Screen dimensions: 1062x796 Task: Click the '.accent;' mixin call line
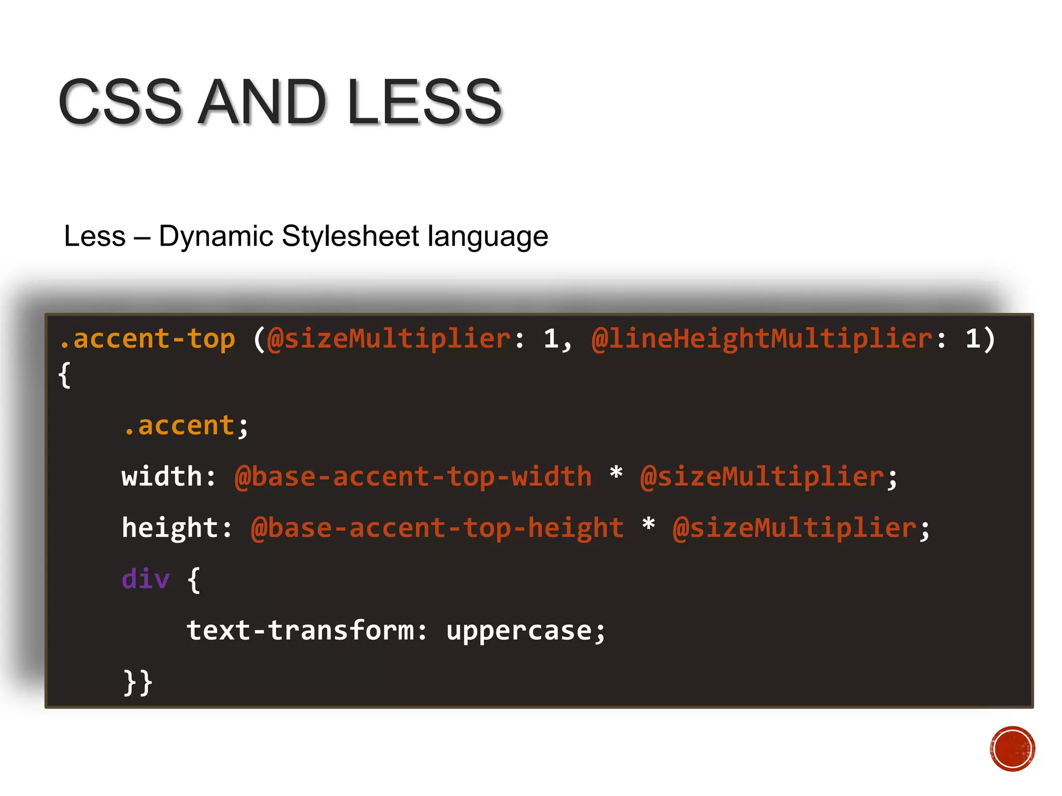[186, 426]
